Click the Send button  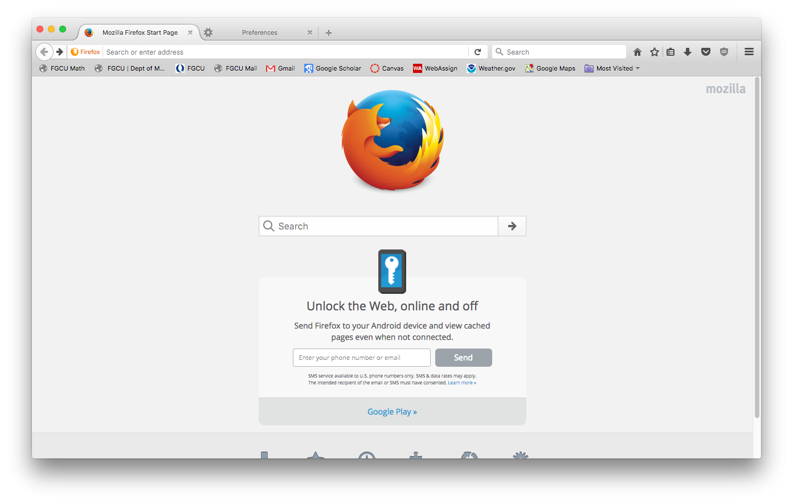pyautogui.click(x=463, y=358)
